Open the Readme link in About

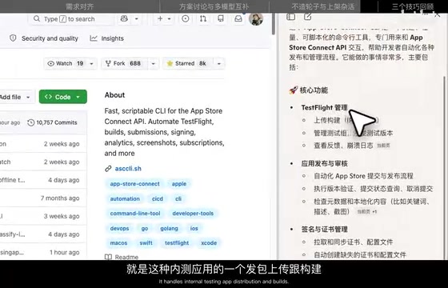122,257
